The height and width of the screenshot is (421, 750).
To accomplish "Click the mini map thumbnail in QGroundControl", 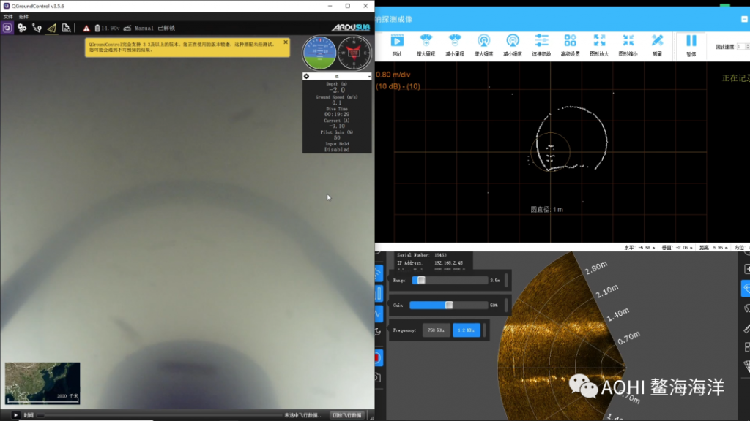I will 42,383.
